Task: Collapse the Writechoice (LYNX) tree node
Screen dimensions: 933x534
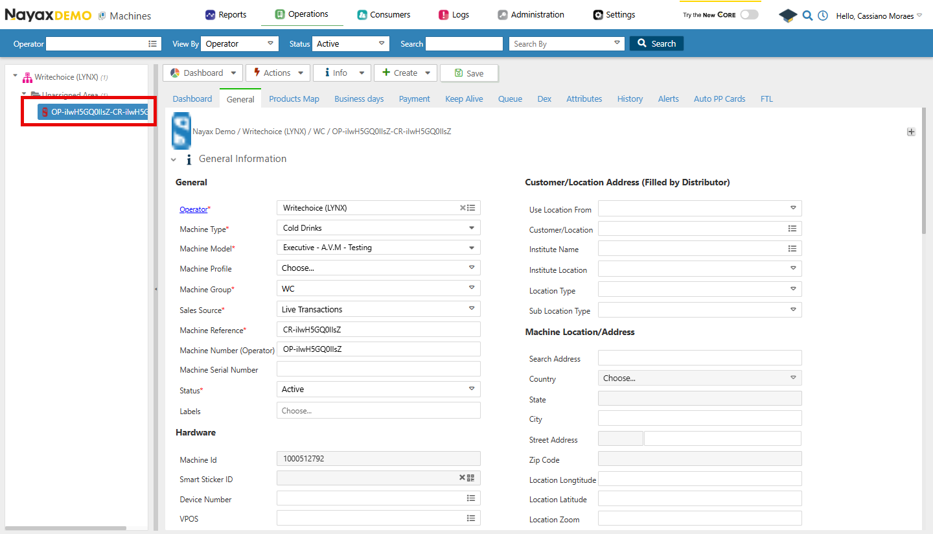Action: click(16, 76)
